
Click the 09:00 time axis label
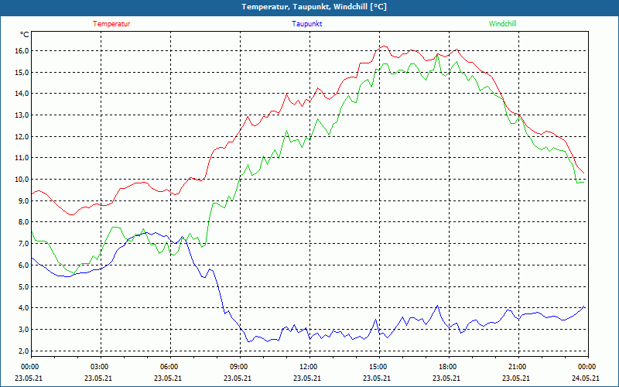coord(240,367)
